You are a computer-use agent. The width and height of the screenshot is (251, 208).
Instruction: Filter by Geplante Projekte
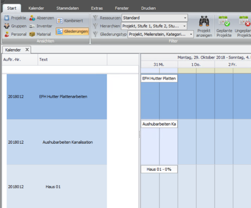point(224,26)
